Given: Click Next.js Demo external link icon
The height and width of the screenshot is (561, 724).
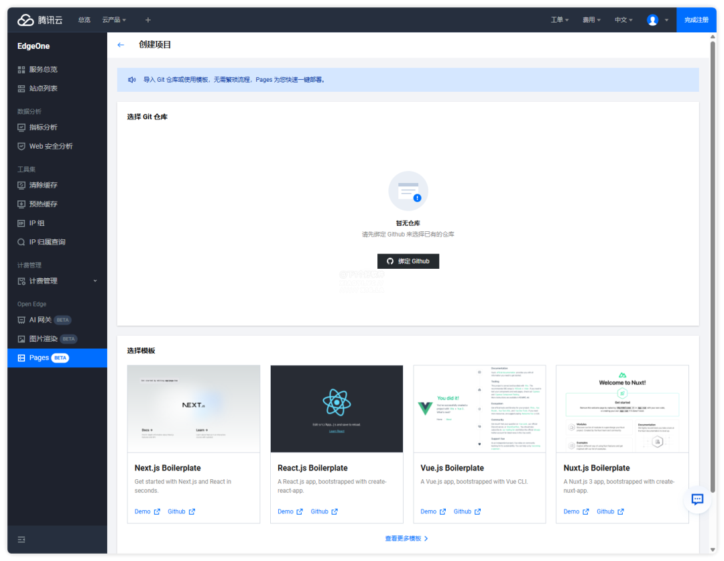Looking at the screenshot, I should 157,511.
